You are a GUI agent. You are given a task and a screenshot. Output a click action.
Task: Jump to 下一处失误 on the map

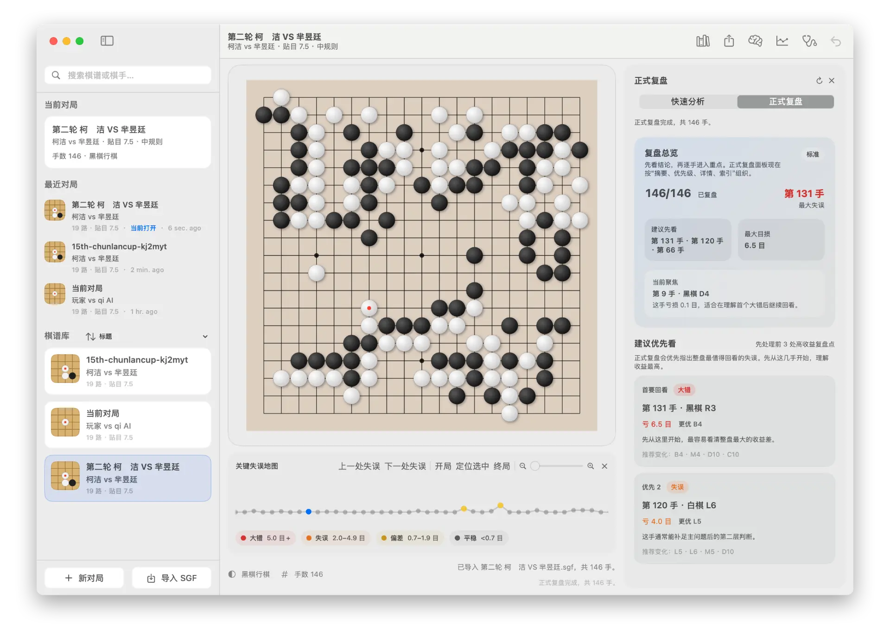(x=405, y=466)
